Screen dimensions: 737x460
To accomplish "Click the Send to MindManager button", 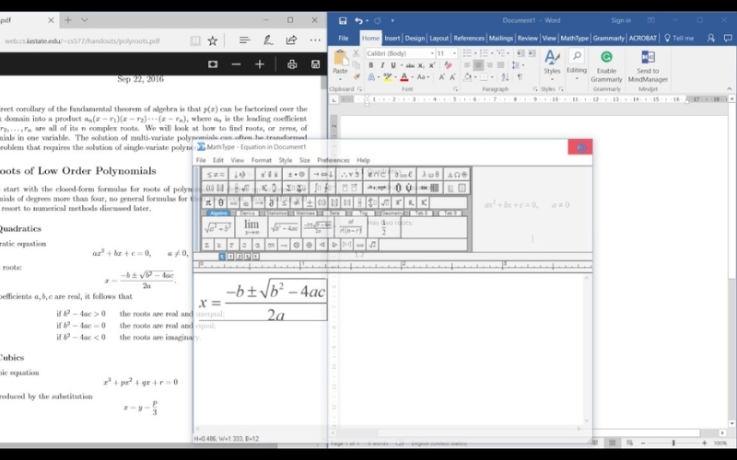I will pyautogui.click(x=648, y=65).
